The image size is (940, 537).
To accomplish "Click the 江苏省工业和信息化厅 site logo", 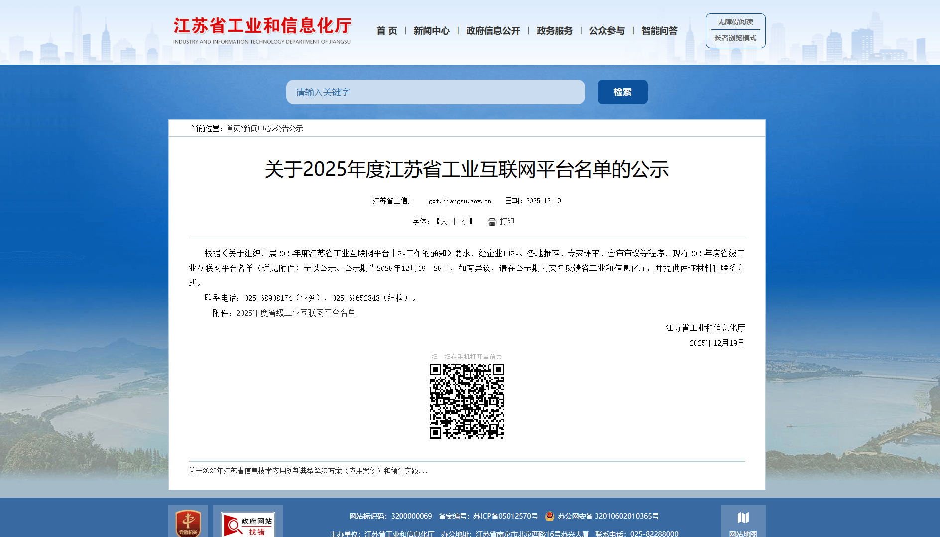I will click(x=262, y=31).
